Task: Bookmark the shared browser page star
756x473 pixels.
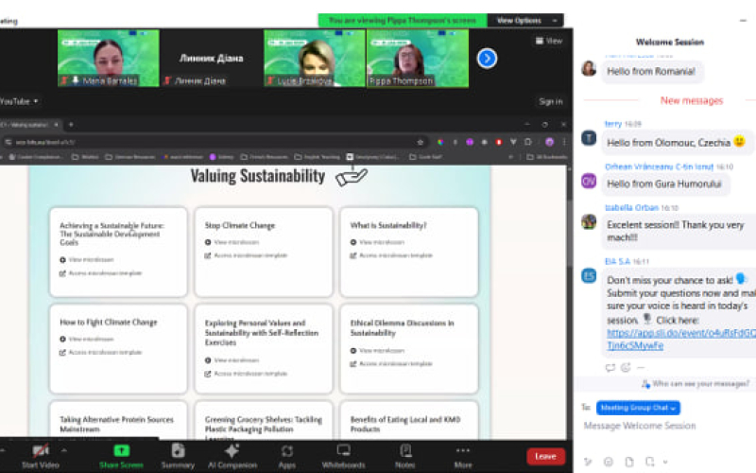Action: [420, 142]
